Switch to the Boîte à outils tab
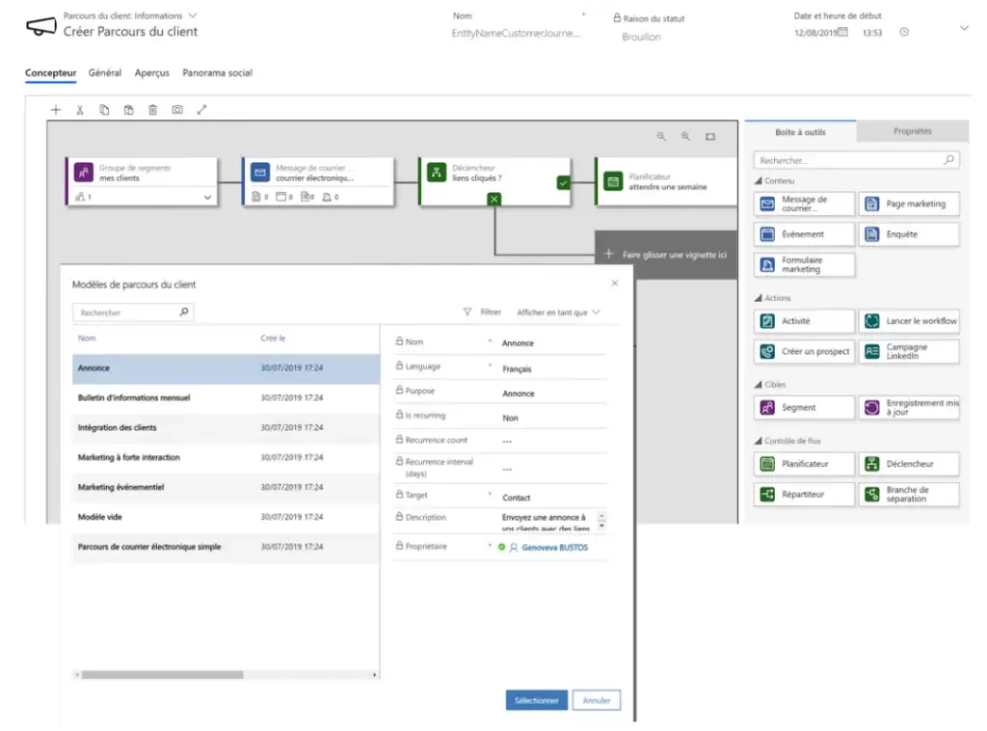 click(x=800, y=132)
